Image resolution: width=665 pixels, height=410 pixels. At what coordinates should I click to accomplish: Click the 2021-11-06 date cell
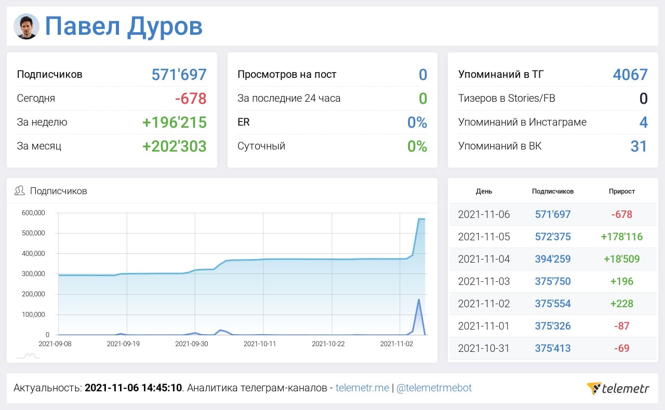point(484,214)
